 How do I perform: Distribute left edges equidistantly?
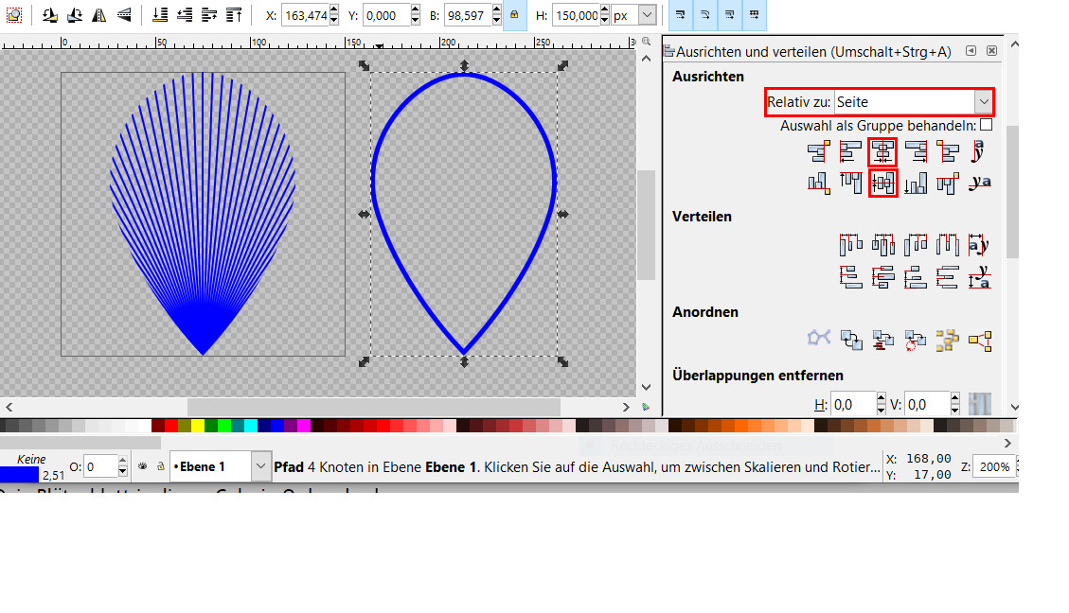pyautogui.click(x=850, y=244)
